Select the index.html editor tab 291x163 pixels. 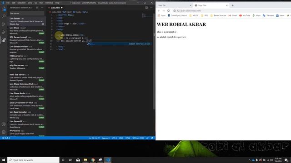pos(55,8)
